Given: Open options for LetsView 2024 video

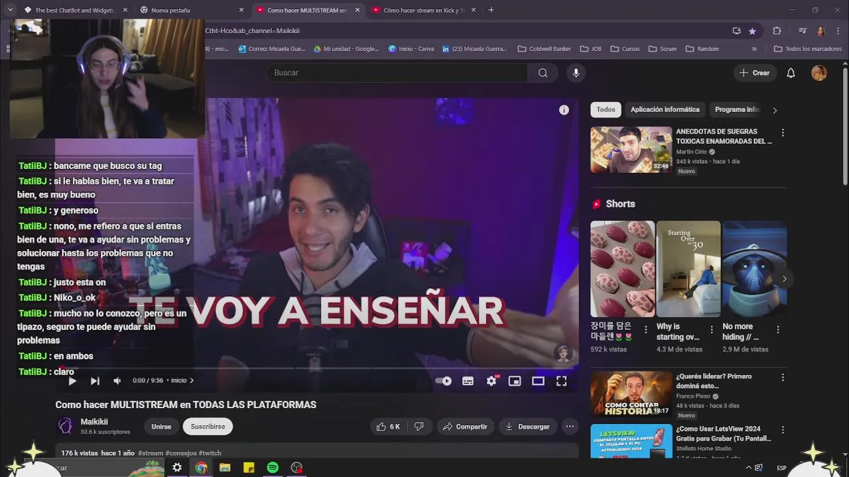Looking at the screenshot, I should click(783, 430).
